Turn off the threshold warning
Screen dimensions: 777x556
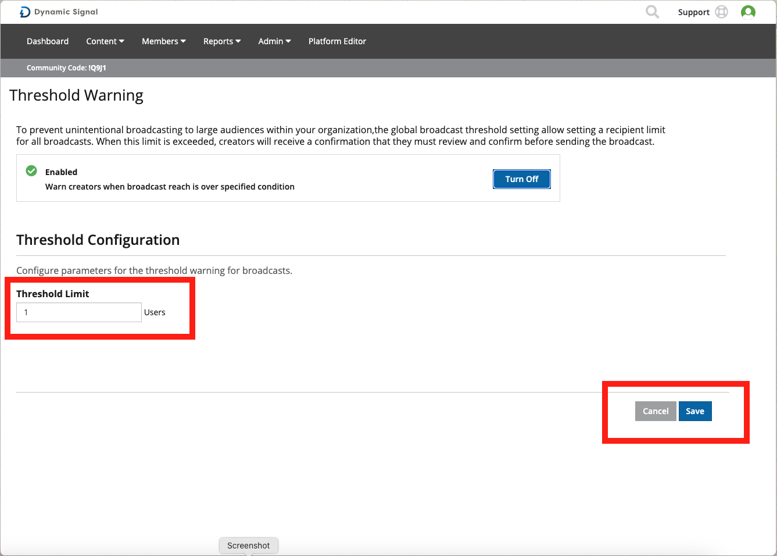click(521, 179)
